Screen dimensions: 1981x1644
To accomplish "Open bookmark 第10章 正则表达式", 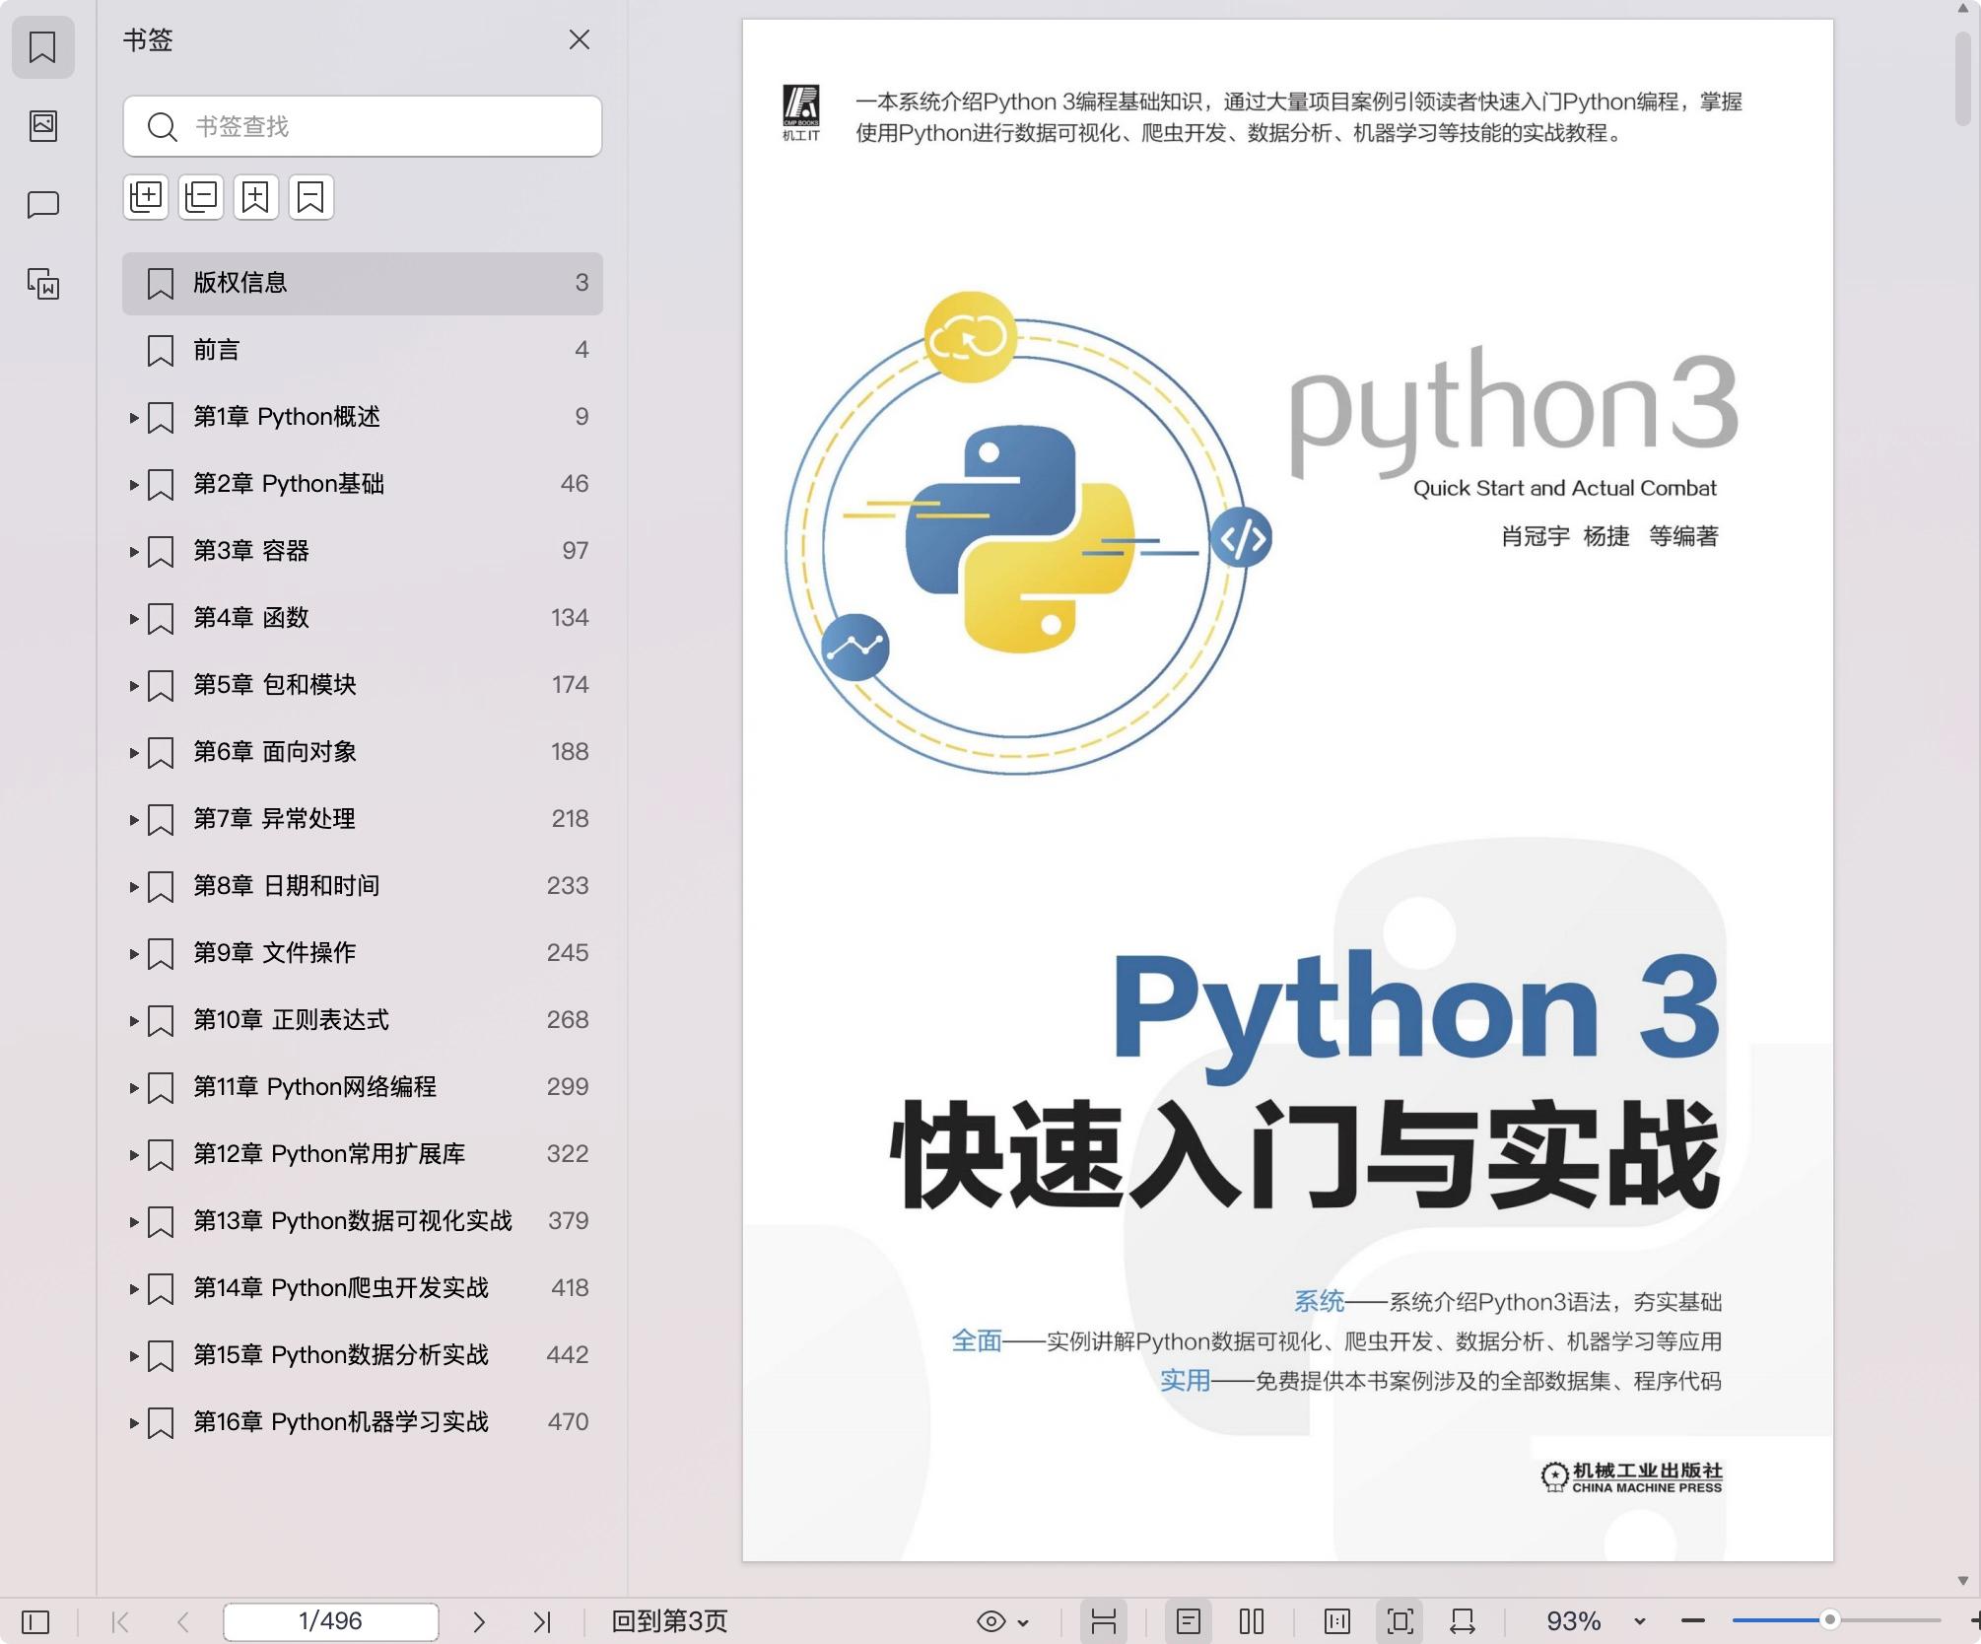I will (362, 1020).
